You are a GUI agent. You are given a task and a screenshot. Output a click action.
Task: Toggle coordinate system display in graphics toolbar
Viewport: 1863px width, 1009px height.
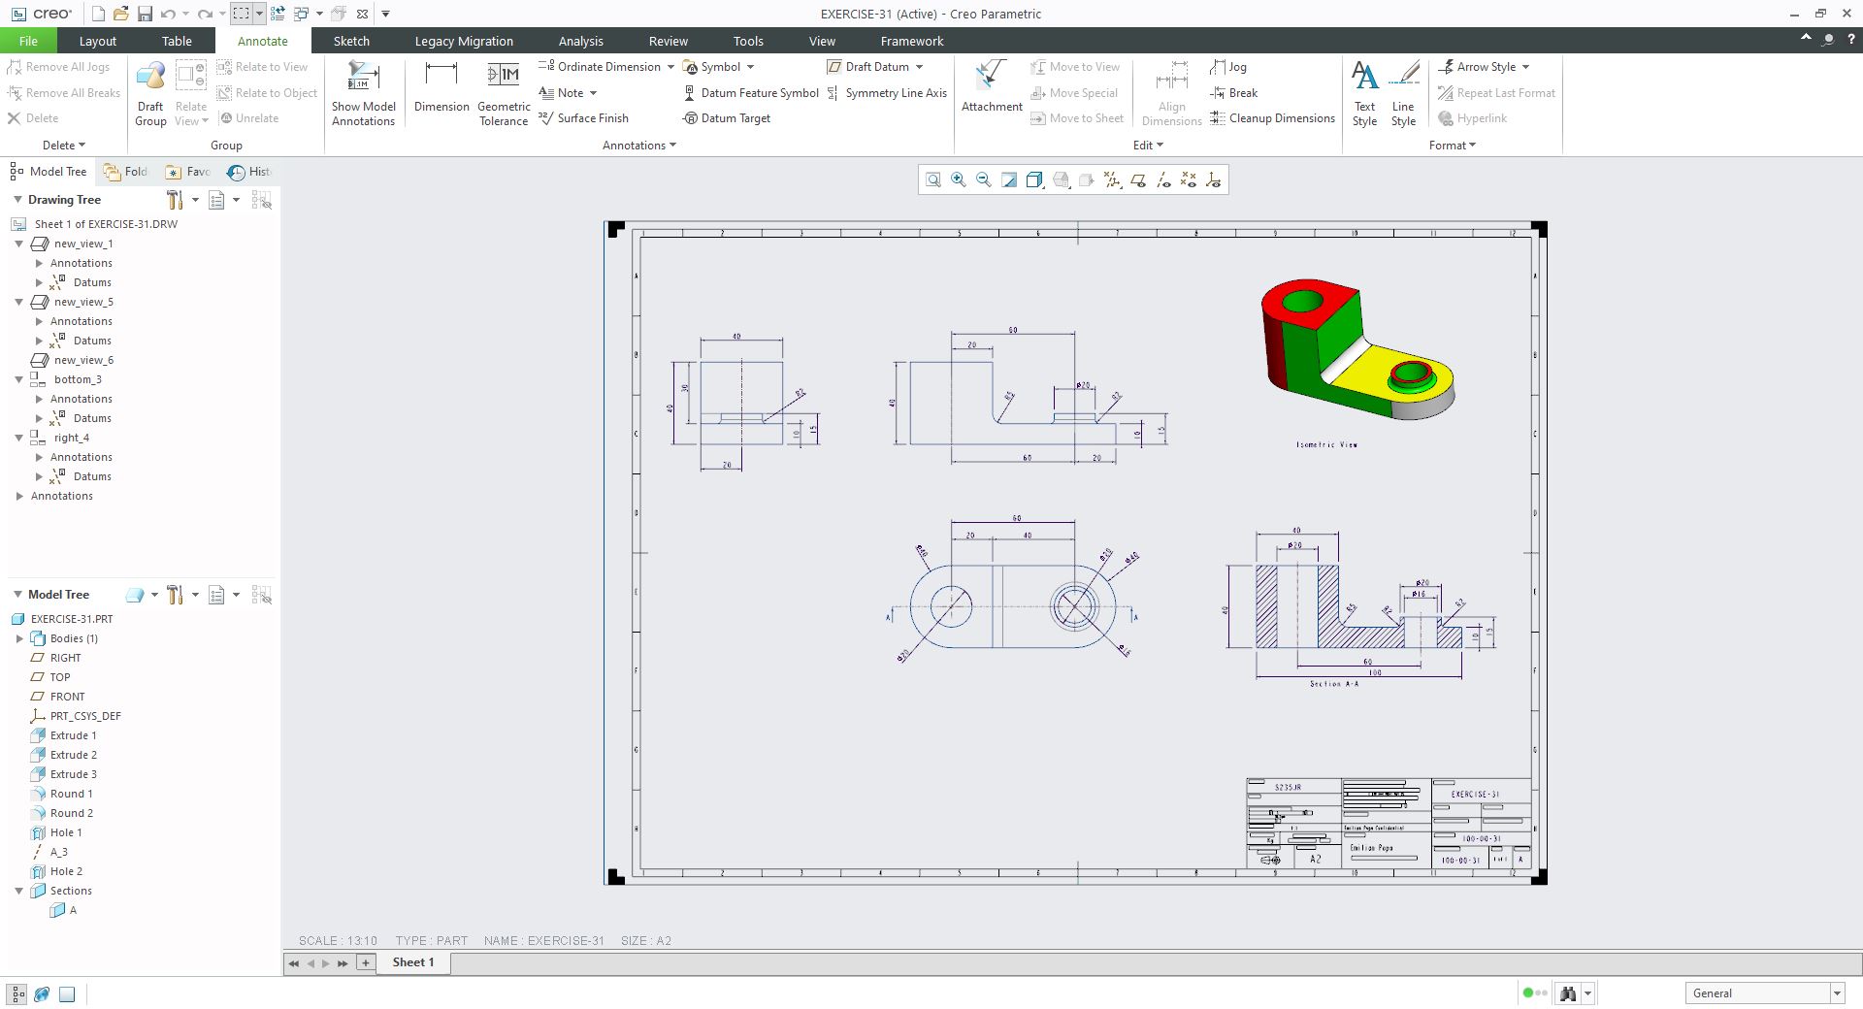pos(1214,179)
